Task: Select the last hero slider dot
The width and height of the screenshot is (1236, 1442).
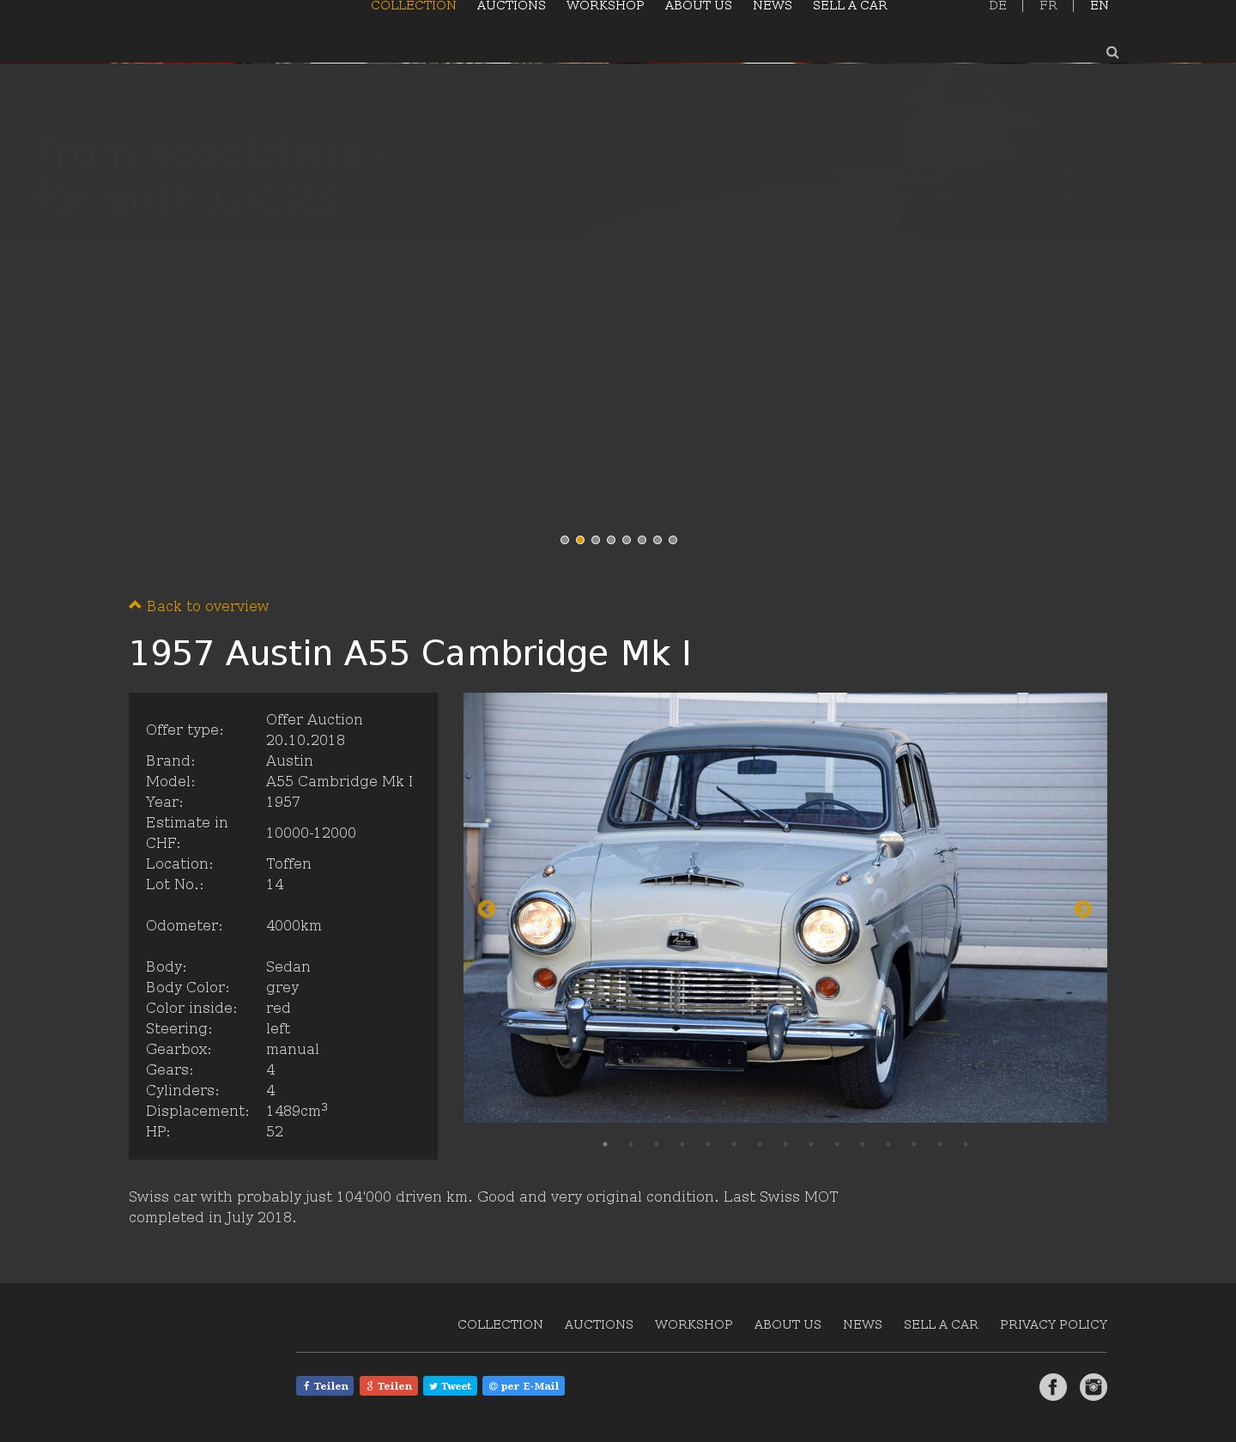Action: click(673, 540)
